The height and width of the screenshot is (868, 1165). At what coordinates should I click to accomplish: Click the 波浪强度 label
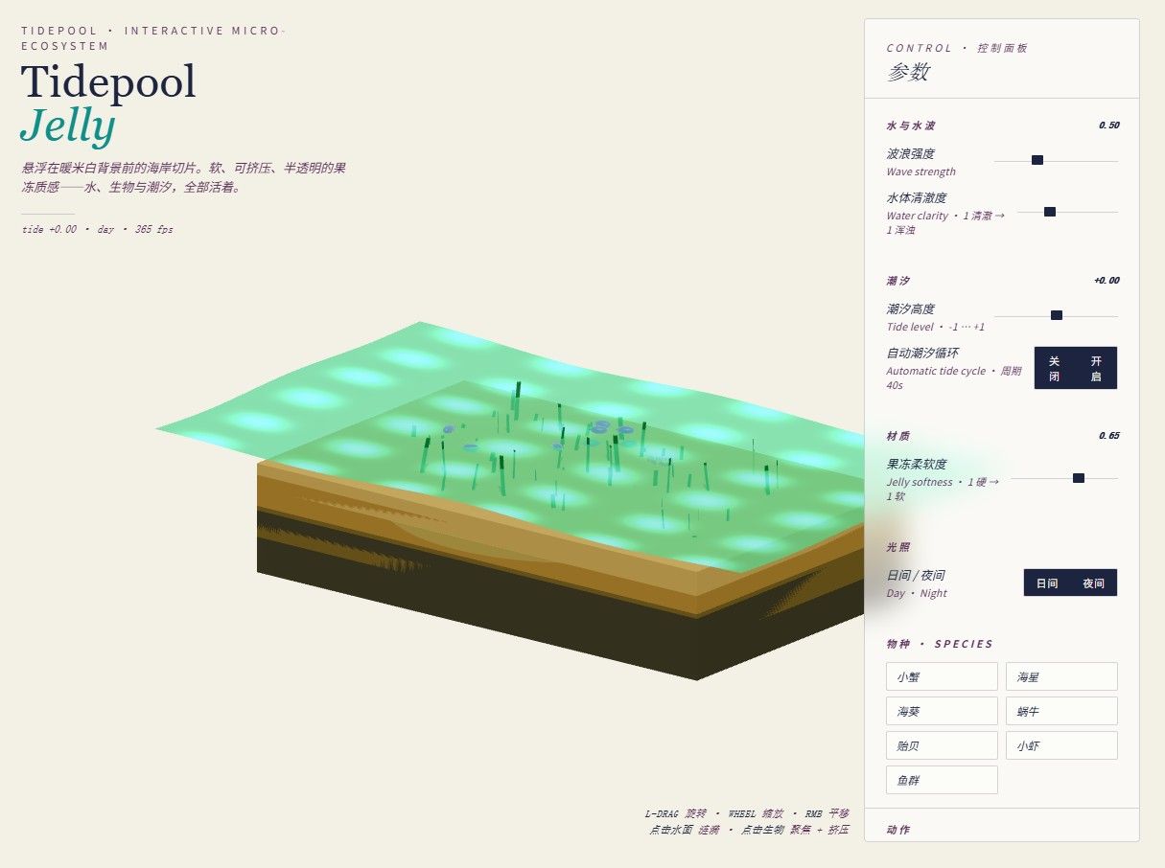pyautogui.click(x=910, y=153)
